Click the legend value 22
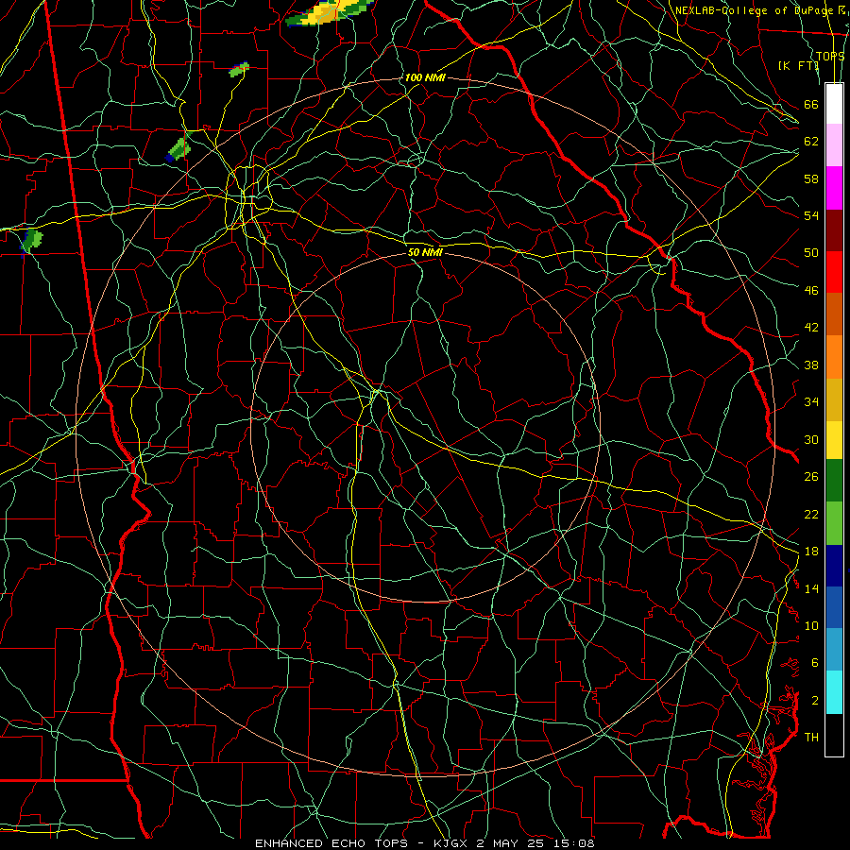 [811, 514]
